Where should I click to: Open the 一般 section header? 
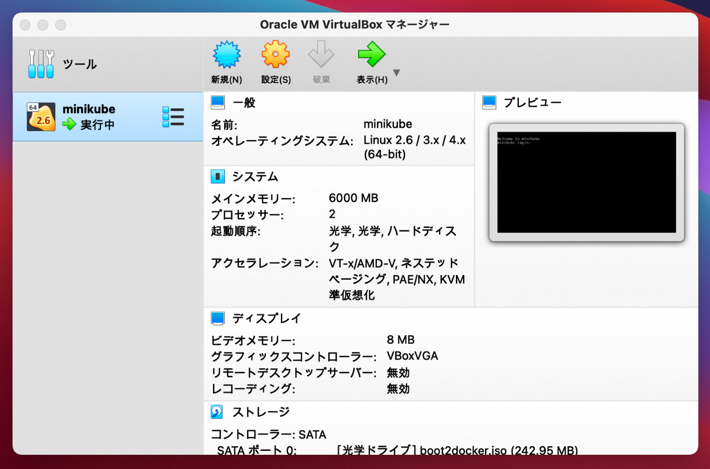(244, 102)
